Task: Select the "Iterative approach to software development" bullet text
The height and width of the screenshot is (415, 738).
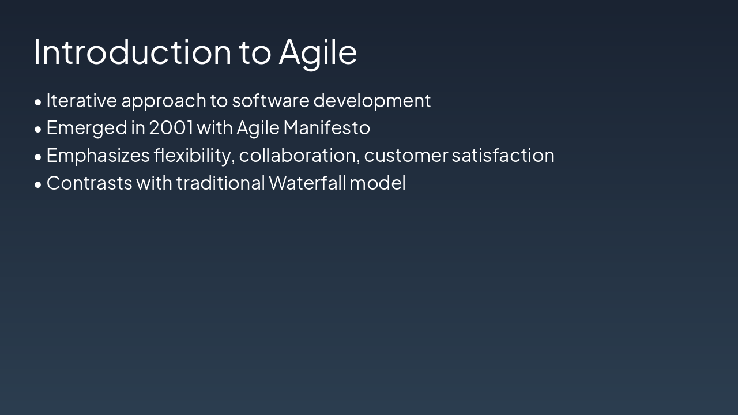Action: 238,101
